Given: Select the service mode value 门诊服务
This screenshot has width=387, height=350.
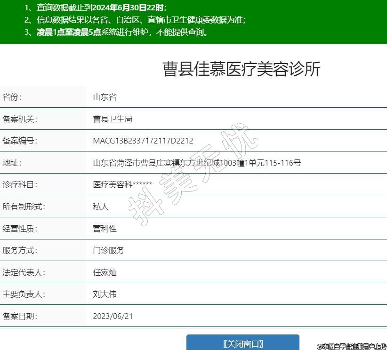Looking at the screenshot, I should pos(109,250).
